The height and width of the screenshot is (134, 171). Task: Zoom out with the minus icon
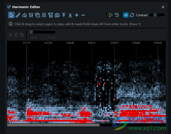tap(83, 15)
